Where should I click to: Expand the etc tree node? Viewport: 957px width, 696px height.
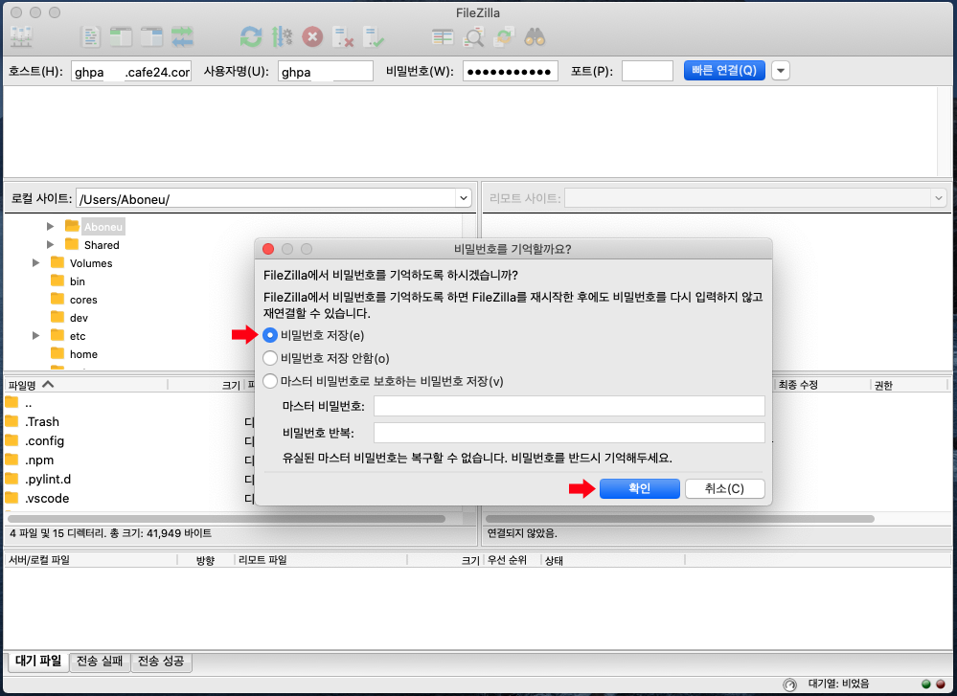click(x=36, y=335)
